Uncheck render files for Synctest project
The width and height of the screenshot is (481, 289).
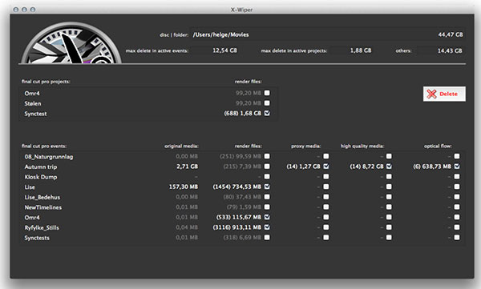click(x=267, y=113)
